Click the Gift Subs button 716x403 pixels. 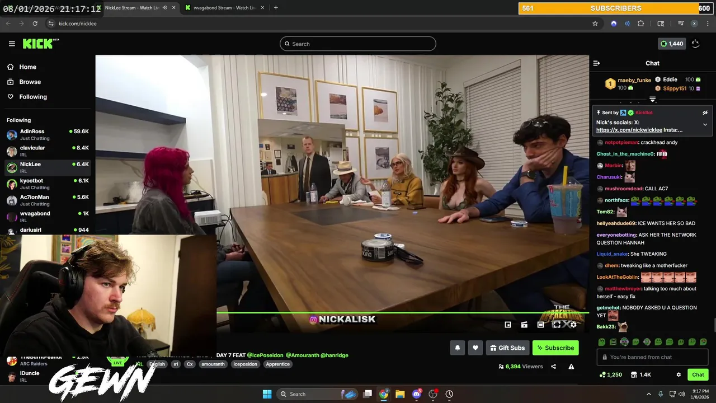point(507,348)
